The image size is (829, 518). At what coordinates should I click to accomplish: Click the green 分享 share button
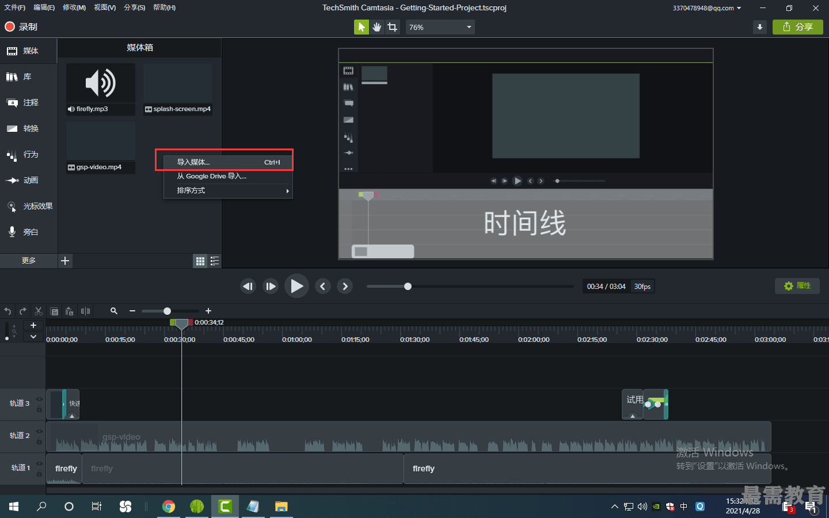[798, 27]
